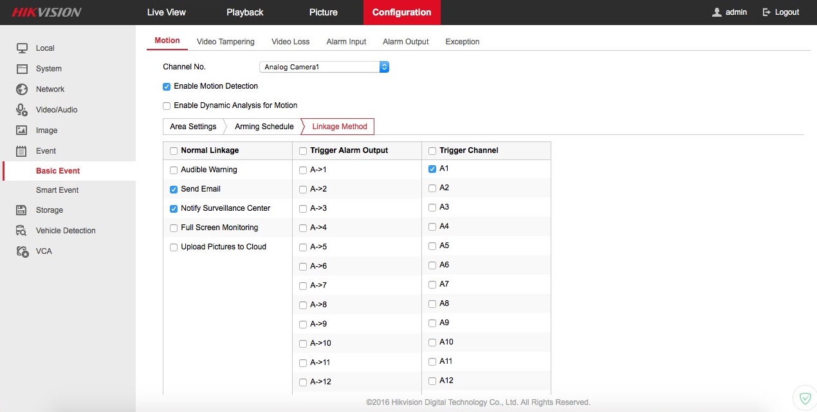Image resolution: width=817 pixels, height=412 pixels.
Task: Open the Arming Schedule step
Action: click(264, 127)
